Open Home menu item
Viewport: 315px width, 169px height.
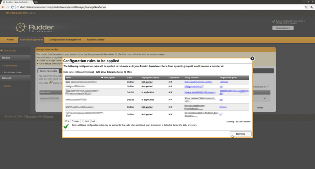point(10,40)
